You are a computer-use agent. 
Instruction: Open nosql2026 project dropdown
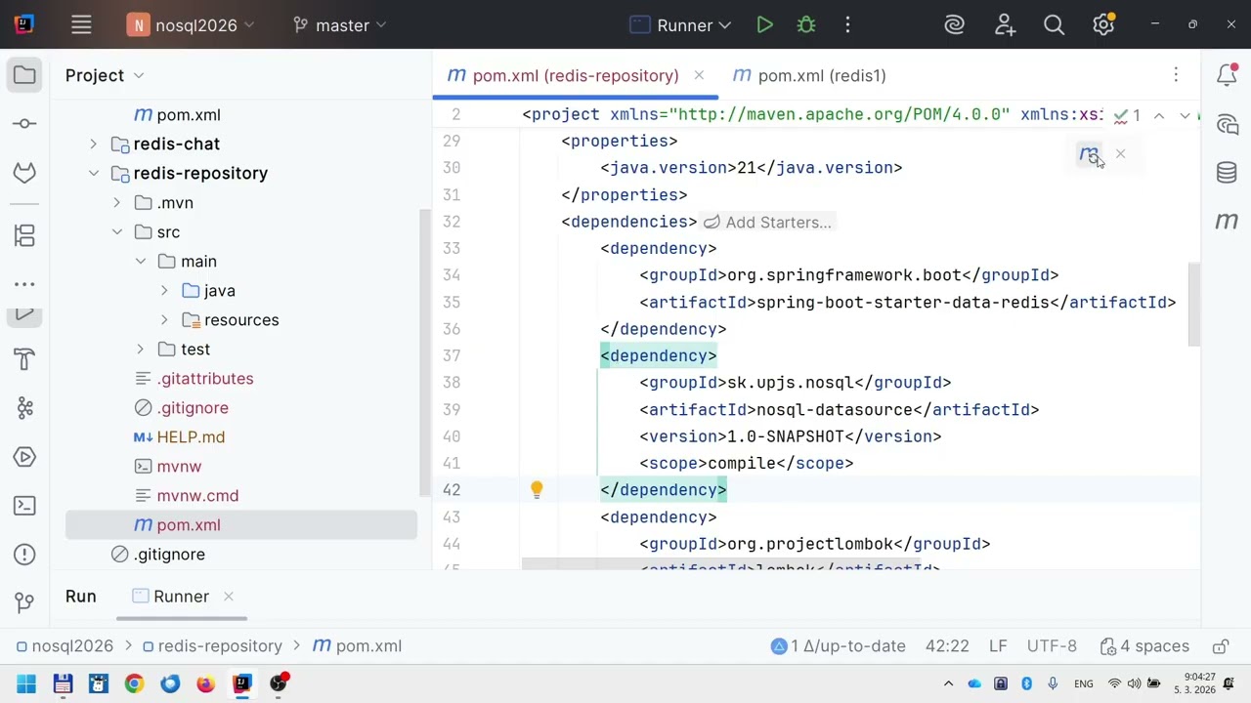pyautogui.click(x=192, y=25)
